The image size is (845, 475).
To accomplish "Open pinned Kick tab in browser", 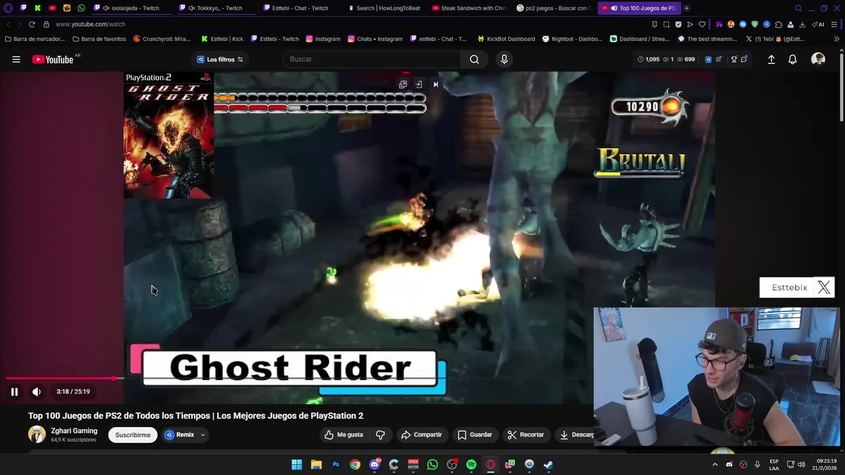I will coord(38,8).
